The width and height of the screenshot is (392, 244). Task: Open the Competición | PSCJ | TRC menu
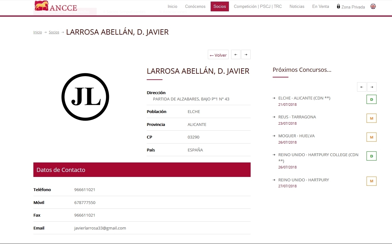click(x=258, y=6)
